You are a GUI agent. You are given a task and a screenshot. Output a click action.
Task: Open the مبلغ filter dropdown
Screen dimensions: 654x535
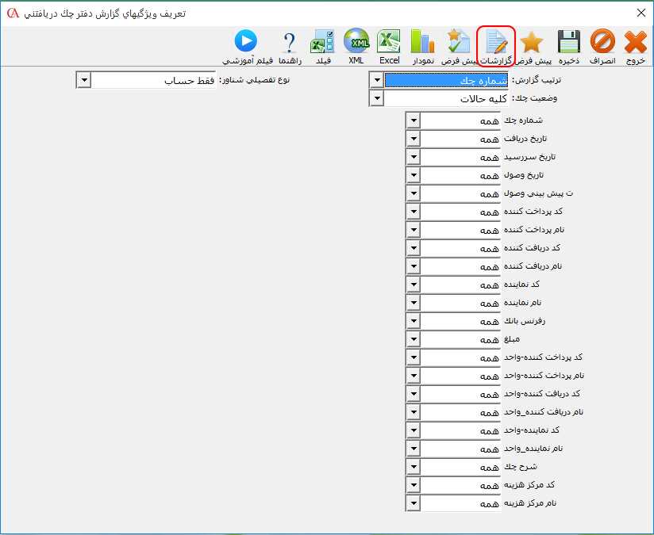[413, 338]
